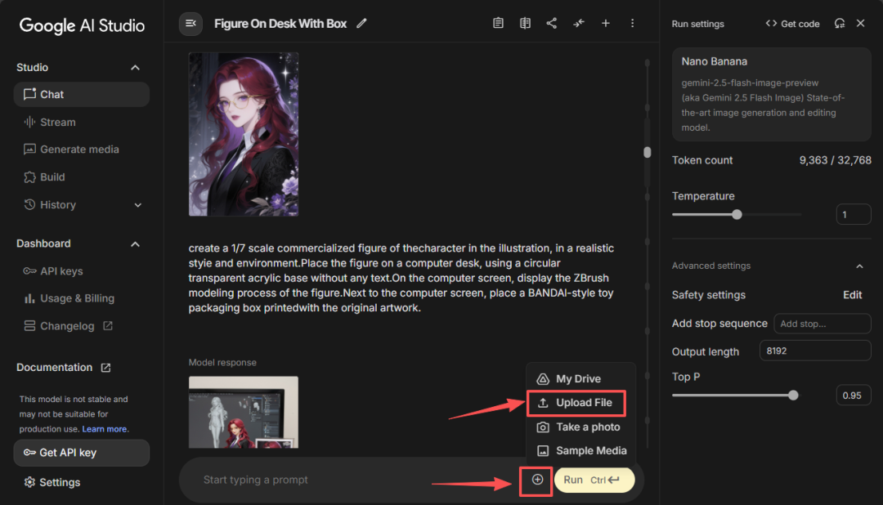Close the Run settings panel
The width and height of the screenshot is (883, 505).
point(860,23)
